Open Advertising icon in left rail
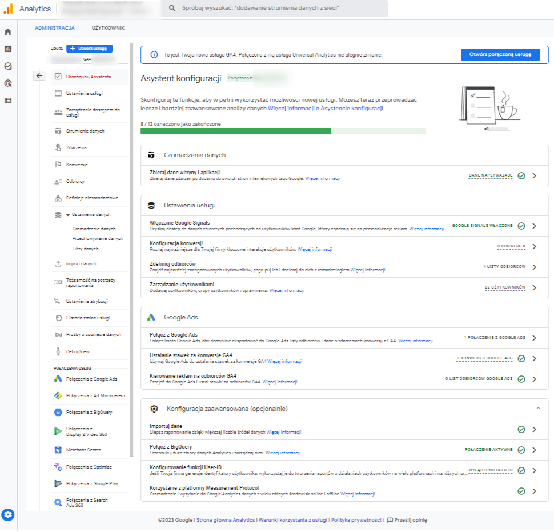Screen dimensions: 554x532 coord(8,83)
